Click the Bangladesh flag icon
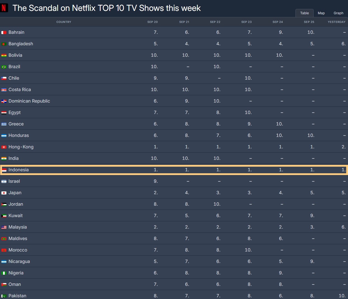The width and height of the screenshot is (348, 299). (x=4, y=44)
